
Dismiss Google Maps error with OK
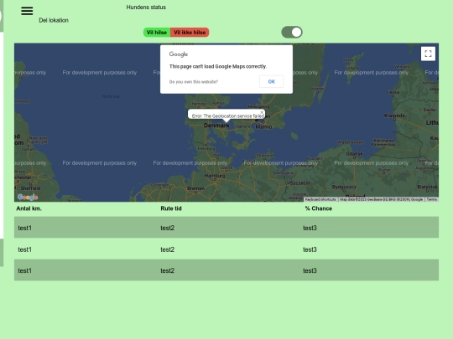[x=271, y=81]
